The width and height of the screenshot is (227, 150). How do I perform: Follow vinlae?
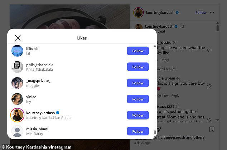(137, 99)
